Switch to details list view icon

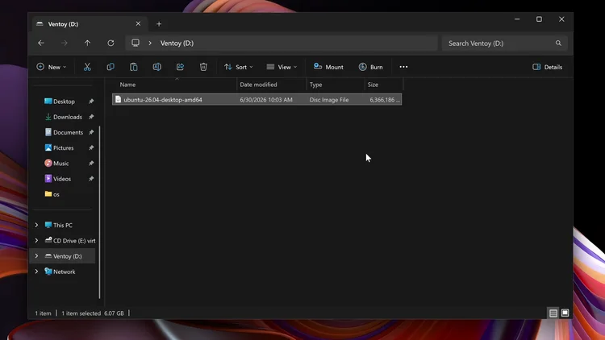coord(553,313)
